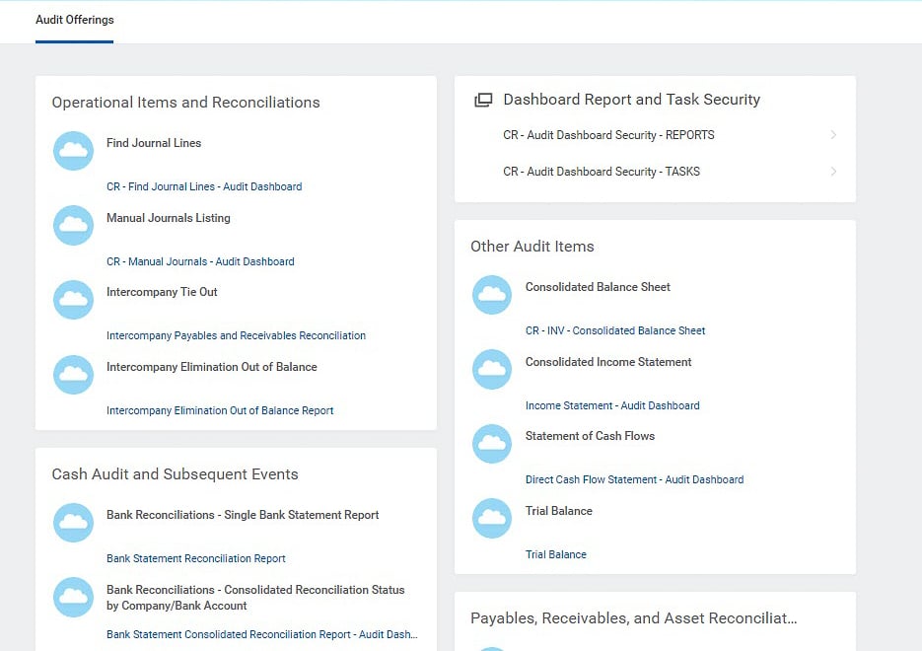This screenshot has width=922, height=651.
Task: Click the Consolidated Reconciliation Status cloud icon
Action: 73,598
